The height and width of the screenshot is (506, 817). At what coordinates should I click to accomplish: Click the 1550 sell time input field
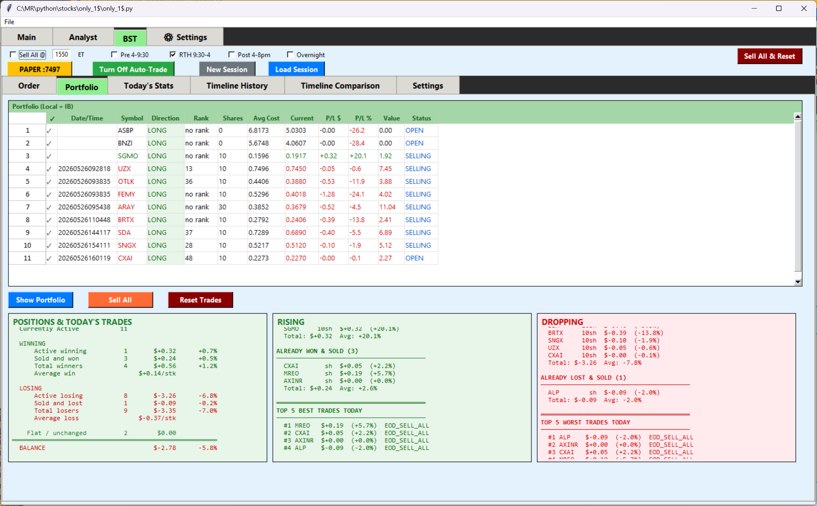pyautogui.click(x=61, y=54)
